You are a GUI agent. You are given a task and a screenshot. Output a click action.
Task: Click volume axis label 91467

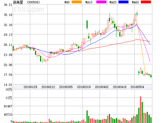(8, 106)
